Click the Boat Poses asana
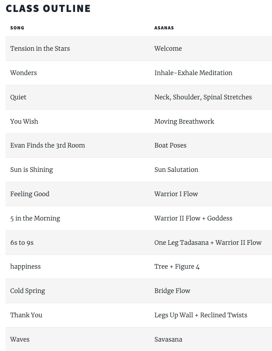The height and width of the screenshot is (351, 272). tap(171, 145)
